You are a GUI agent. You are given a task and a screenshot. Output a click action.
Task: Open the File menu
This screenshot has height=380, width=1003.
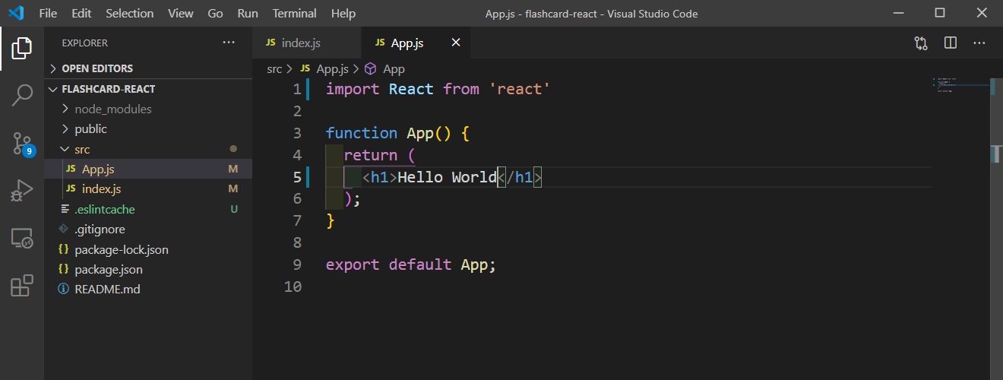coord(47,13)
